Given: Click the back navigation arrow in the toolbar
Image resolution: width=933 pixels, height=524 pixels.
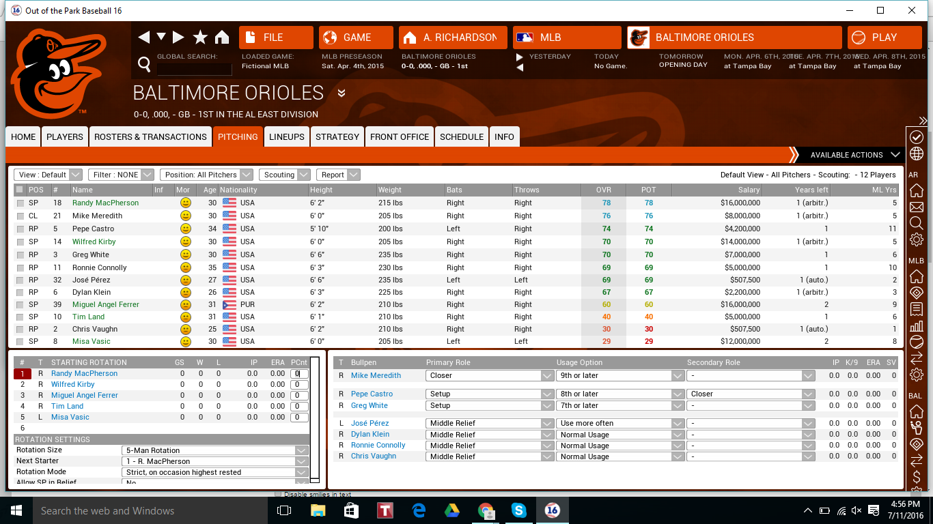Looking at the screenshot, I should (144, 37).
